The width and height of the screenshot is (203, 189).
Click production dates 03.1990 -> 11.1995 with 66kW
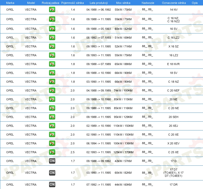tap(99, 82)
